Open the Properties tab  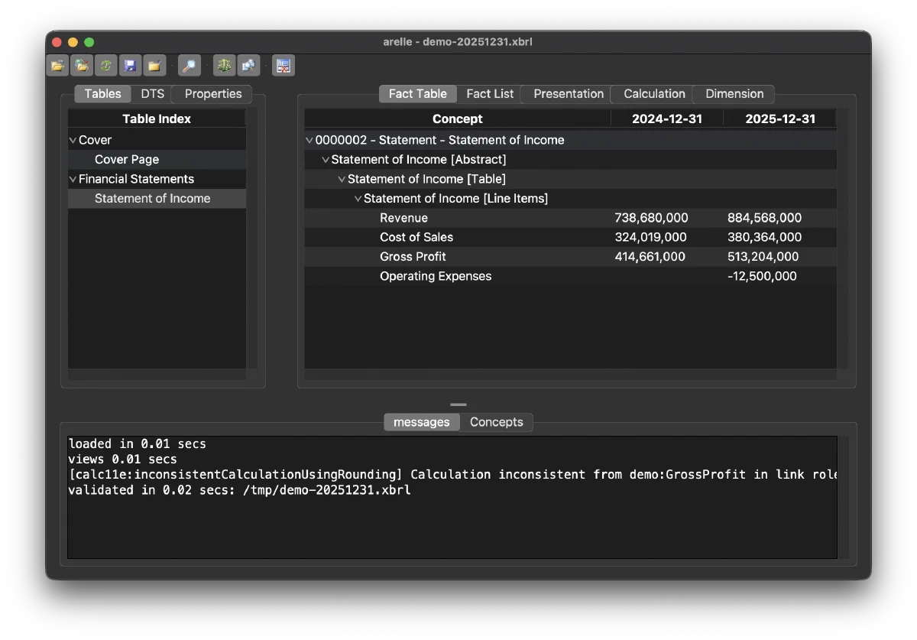213,94
